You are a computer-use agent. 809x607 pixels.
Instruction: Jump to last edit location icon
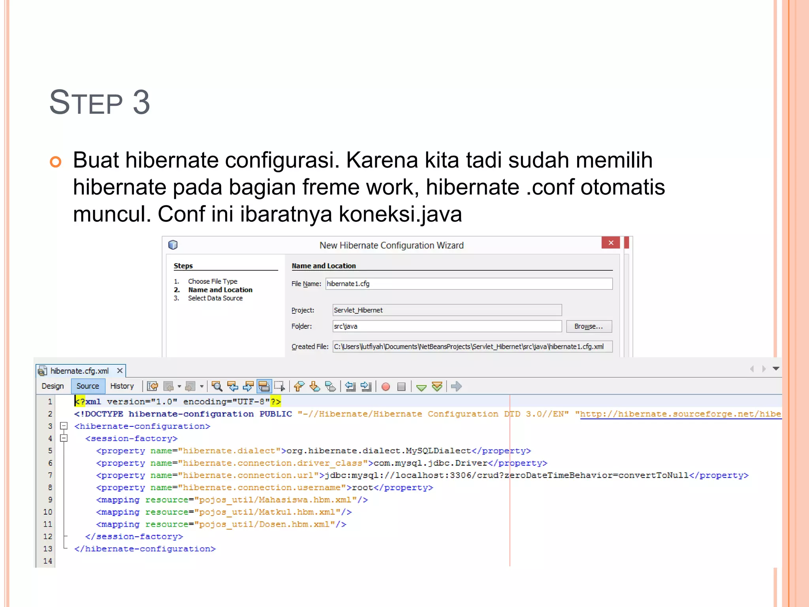(152, 386)
